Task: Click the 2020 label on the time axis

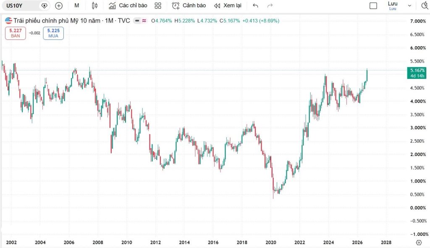Action: 271,243
